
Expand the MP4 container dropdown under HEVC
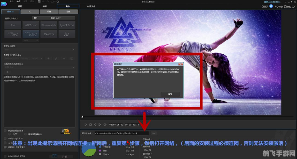pos(31,40)
